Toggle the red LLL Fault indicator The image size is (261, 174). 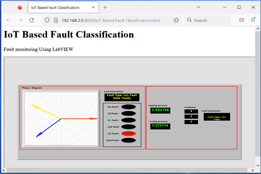click(128, 134)
